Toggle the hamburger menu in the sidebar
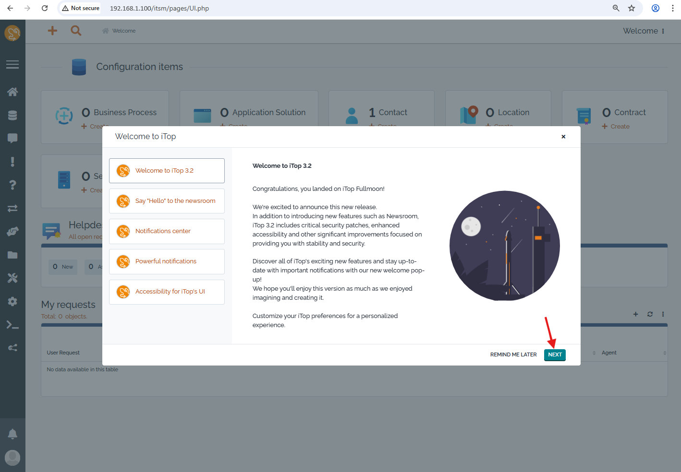 pyautogui.click(x=12, y=64)
